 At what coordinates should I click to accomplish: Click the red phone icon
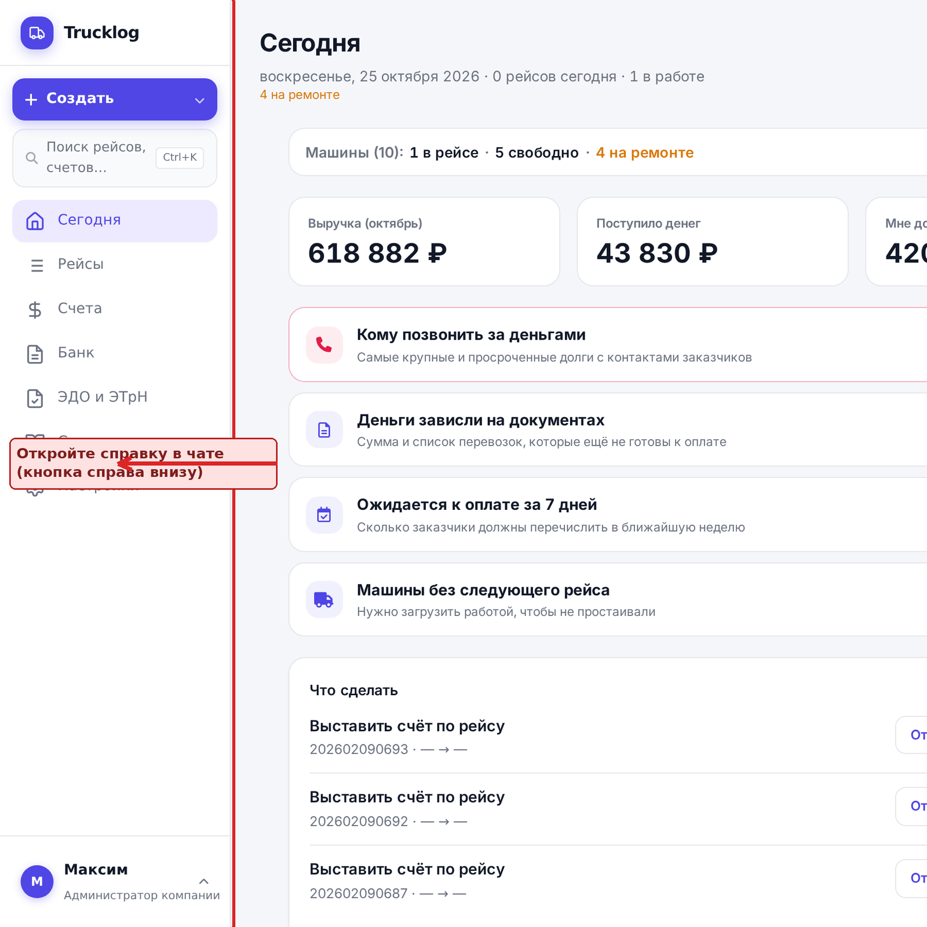324,345
